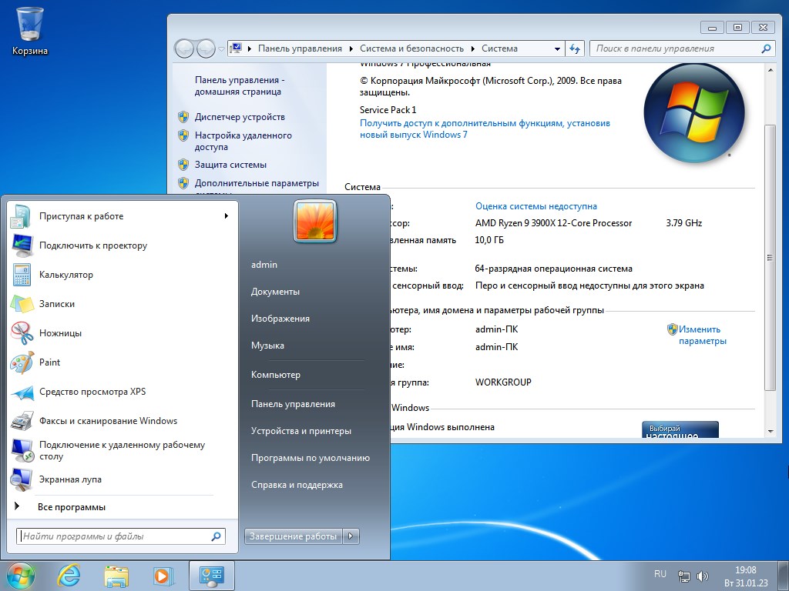Click the Windows Start orb
This screenshot has height=591, width=789.
[x=21, y=576]
